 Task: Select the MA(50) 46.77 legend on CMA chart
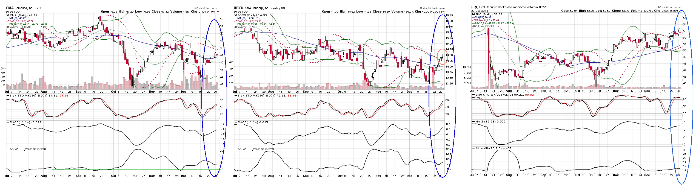(16, 18)
